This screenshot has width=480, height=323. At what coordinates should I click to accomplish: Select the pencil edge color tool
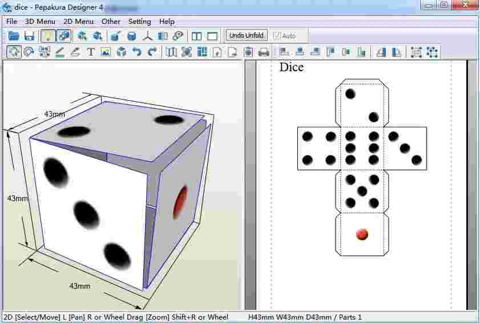coord(75,52)
